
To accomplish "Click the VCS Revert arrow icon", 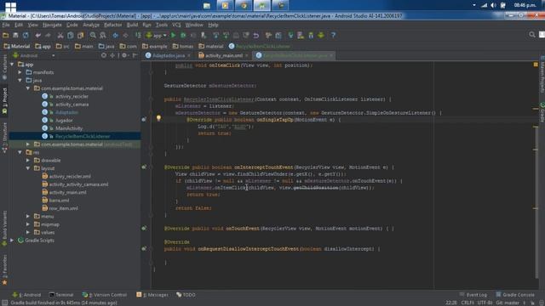I will (x=256, y=36).
